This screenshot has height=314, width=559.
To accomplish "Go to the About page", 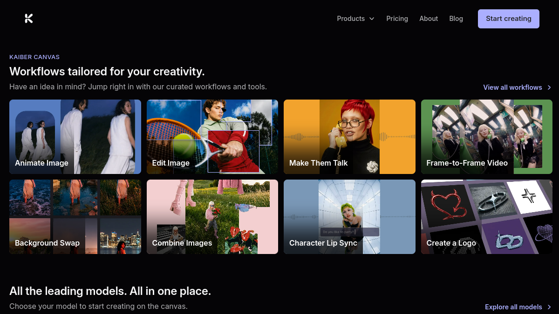I will [x=429, y=19].
